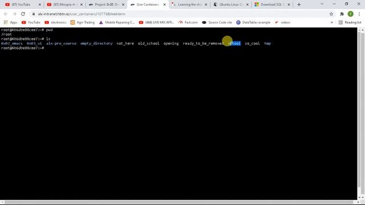Open the Agri-Trading bookmark
Screen dimensions: 365x205
click(x=83, y=23)
